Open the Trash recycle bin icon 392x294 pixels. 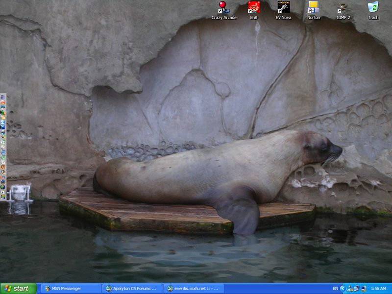click(373, 8)
